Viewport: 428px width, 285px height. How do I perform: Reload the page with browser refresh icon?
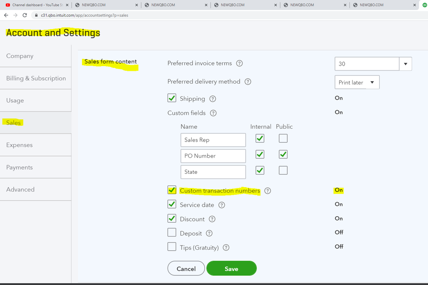point(25,15)
